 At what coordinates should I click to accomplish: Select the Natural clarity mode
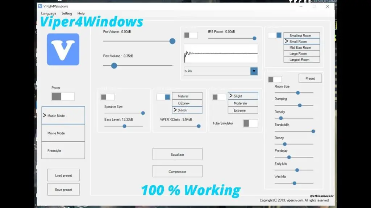[x=187, y=96]
